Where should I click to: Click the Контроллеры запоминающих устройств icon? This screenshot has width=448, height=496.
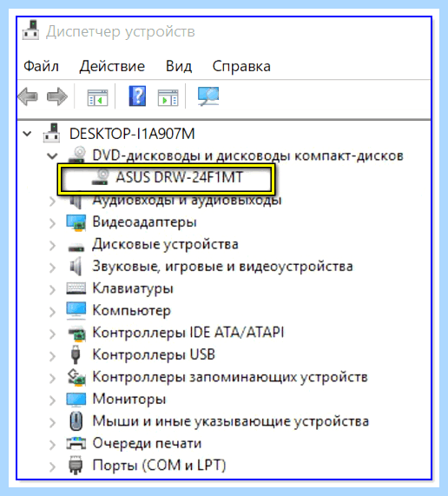pos(76,377)
